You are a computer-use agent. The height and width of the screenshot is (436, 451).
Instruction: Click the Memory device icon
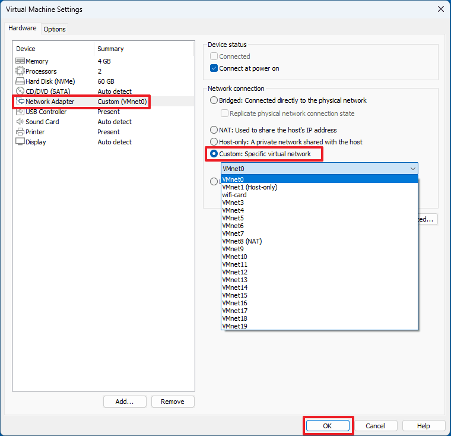tap(20, 61)
